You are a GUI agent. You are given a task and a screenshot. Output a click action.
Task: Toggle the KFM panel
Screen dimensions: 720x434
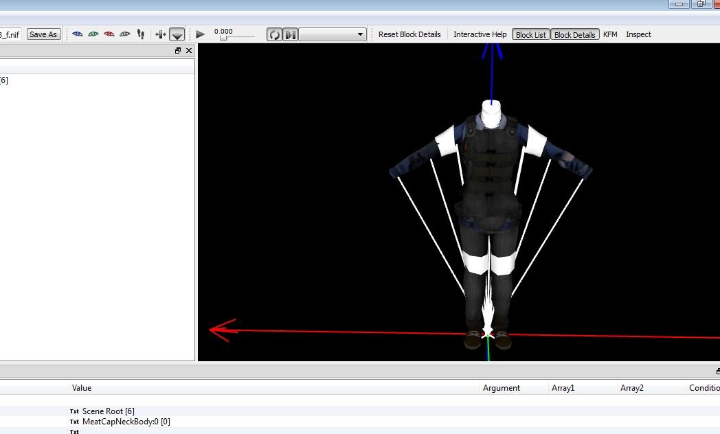click(610, 34)
